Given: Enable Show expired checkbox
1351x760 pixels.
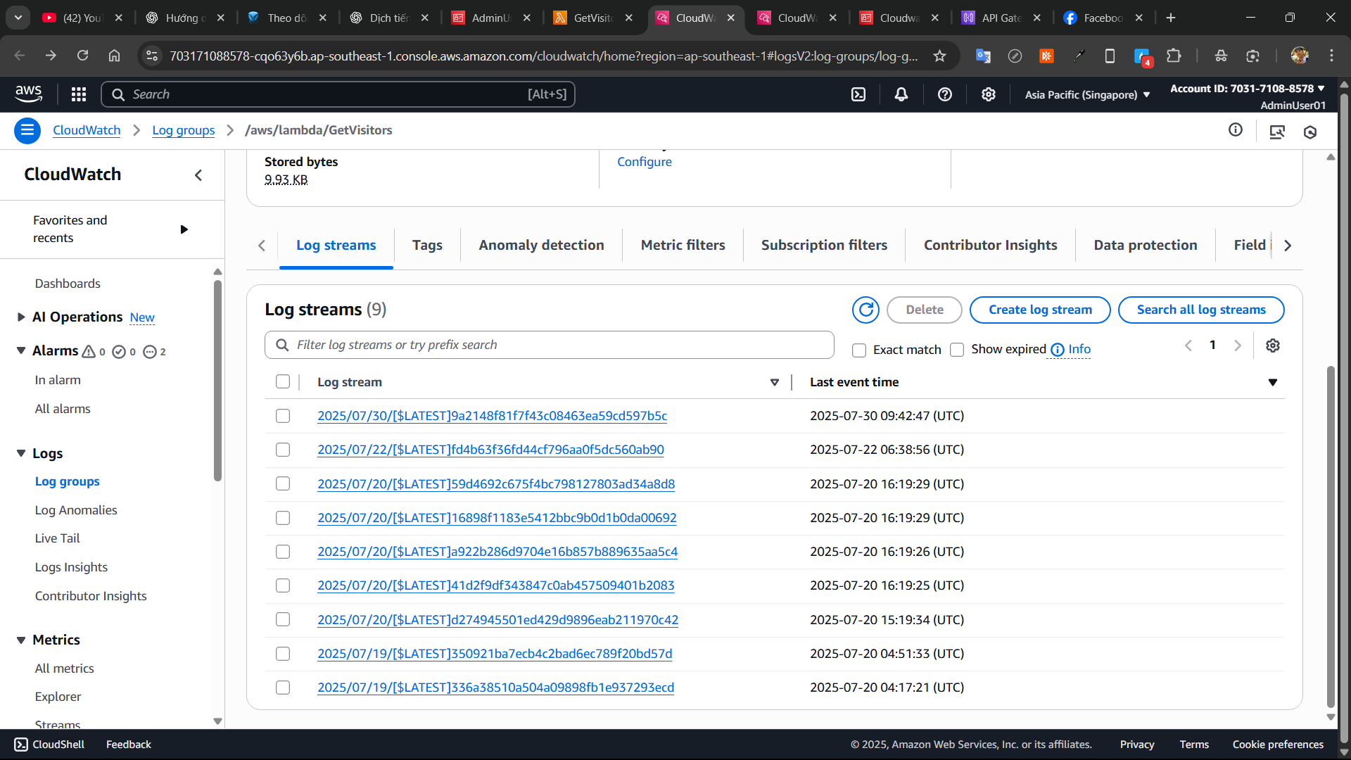Looking at the screenshot, I should click(957, 350).
